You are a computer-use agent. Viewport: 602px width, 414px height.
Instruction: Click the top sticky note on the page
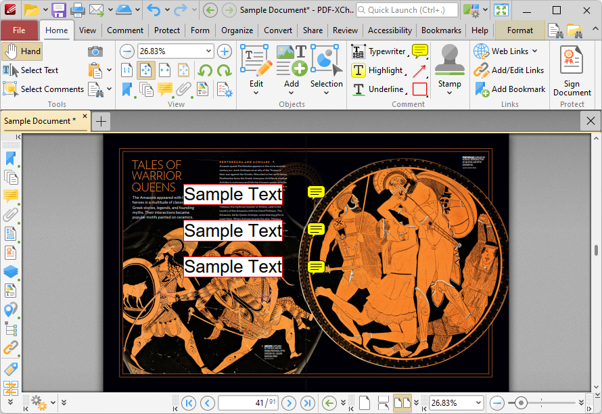(316, 192)
